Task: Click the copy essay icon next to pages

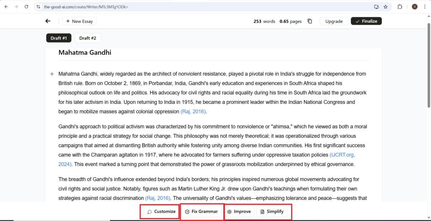Action: pos(310,21)
